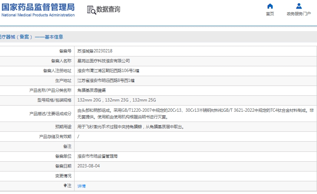Click the 首页 home icon
The image size is (317, 194).
pos(270,6)
